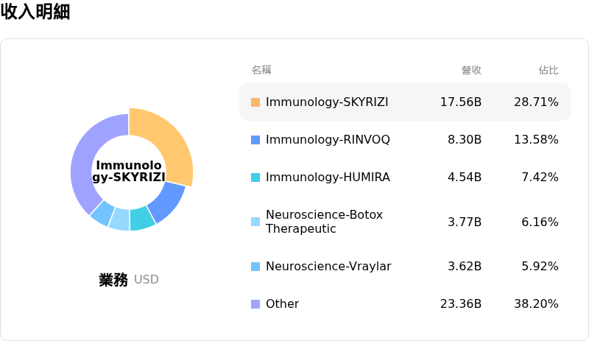The image size is (589, 341).
Task: Click the 業務 USD chart label
Action: [129, 280]
